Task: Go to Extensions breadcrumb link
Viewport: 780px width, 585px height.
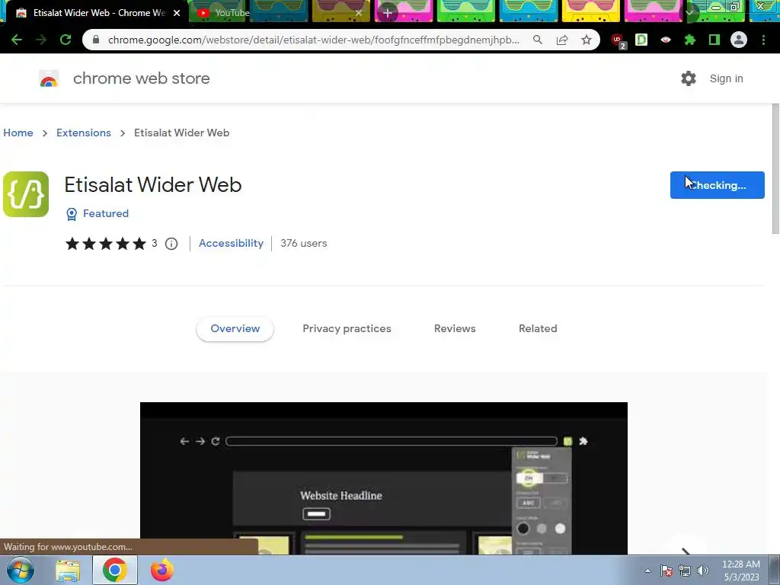Action: pyautogui.click(x=84, y=133)
